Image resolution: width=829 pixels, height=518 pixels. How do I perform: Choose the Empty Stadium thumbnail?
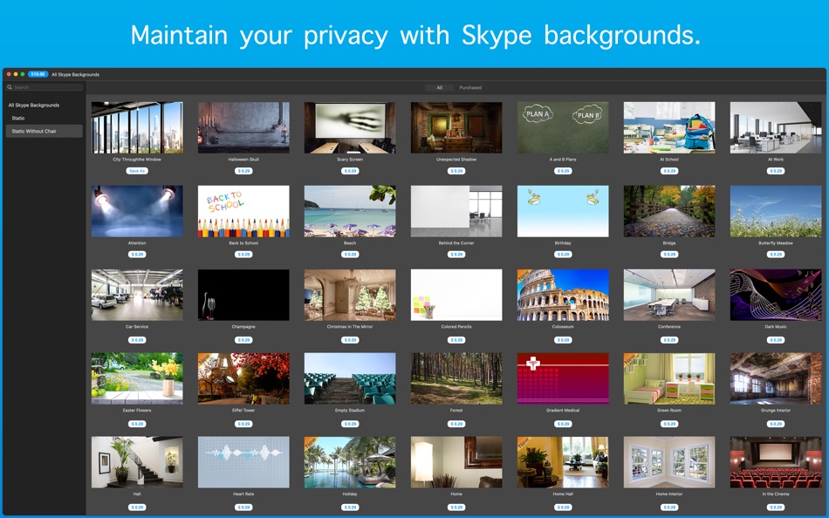point(350,378)
